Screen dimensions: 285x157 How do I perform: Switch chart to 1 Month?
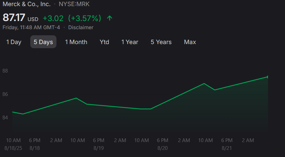coord(76,42)
